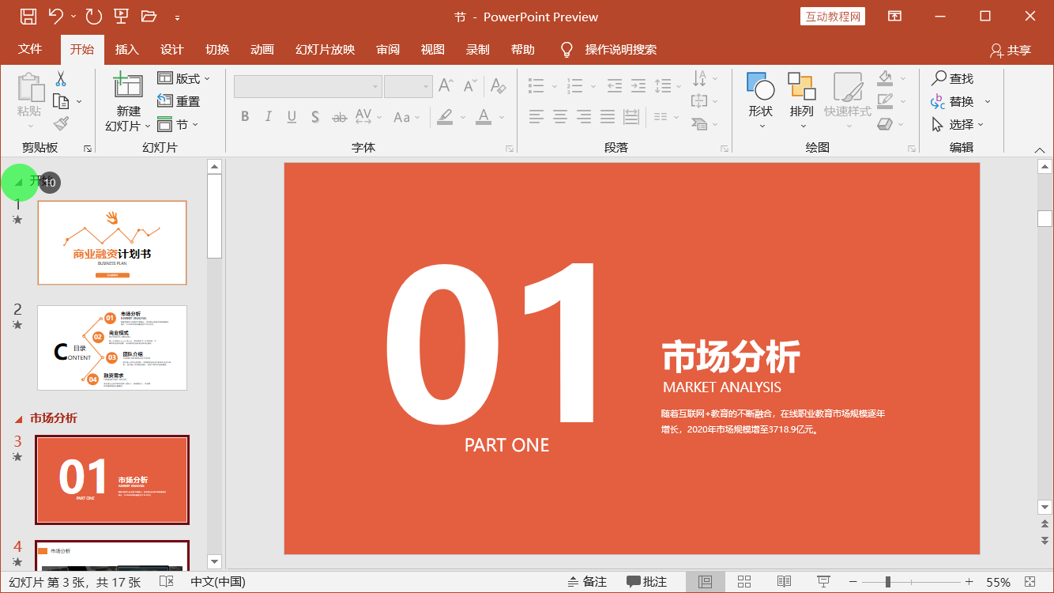
Task: Redo the last action
Action: coord(93,16)
